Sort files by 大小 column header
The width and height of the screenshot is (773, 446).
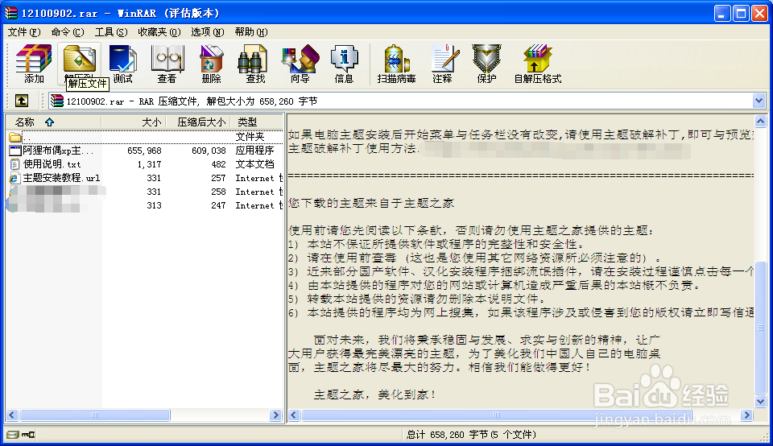134,122
